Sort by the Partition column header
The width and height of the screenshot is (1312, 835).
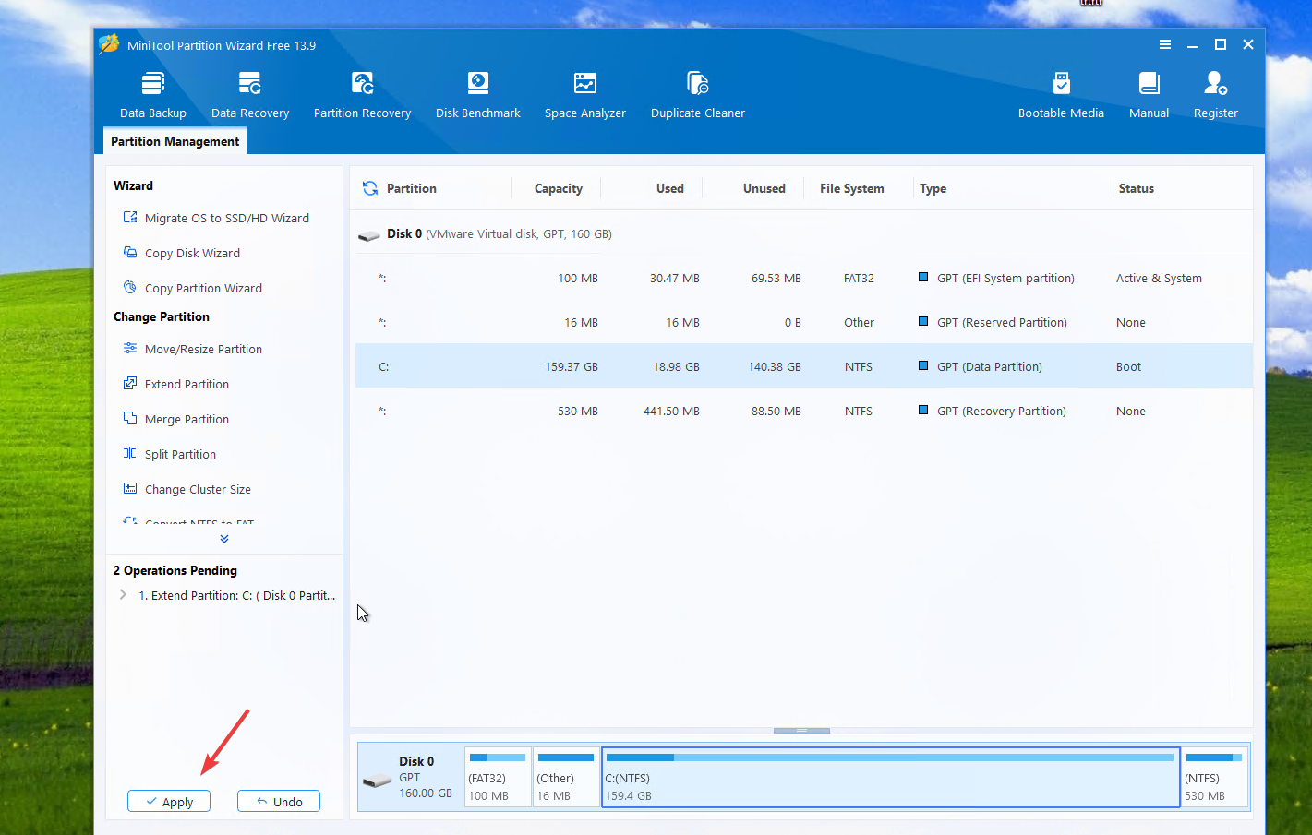click(412, 188)
